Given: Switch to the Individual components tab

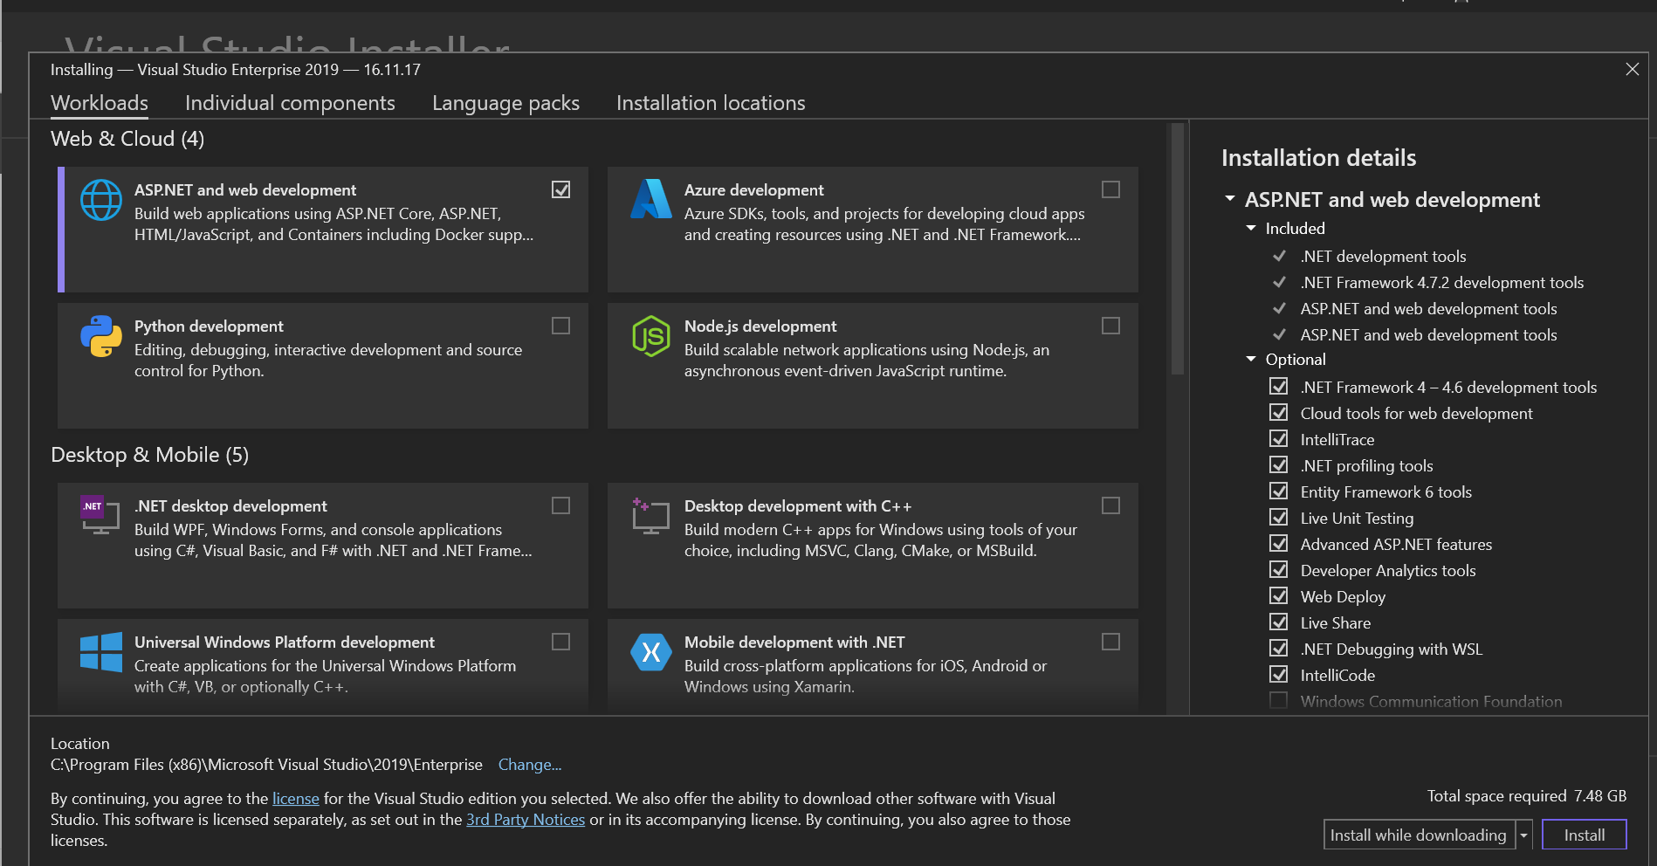Looking at the screenshot, I should click(x=290, y=103).
